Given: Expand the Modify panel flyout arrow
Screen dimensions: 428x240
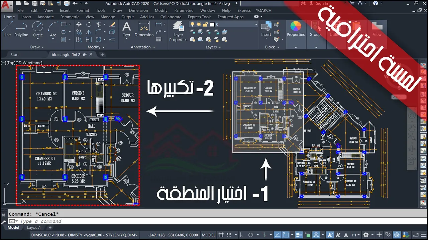Looking at the screenshot, I should (x=104, y=47).
